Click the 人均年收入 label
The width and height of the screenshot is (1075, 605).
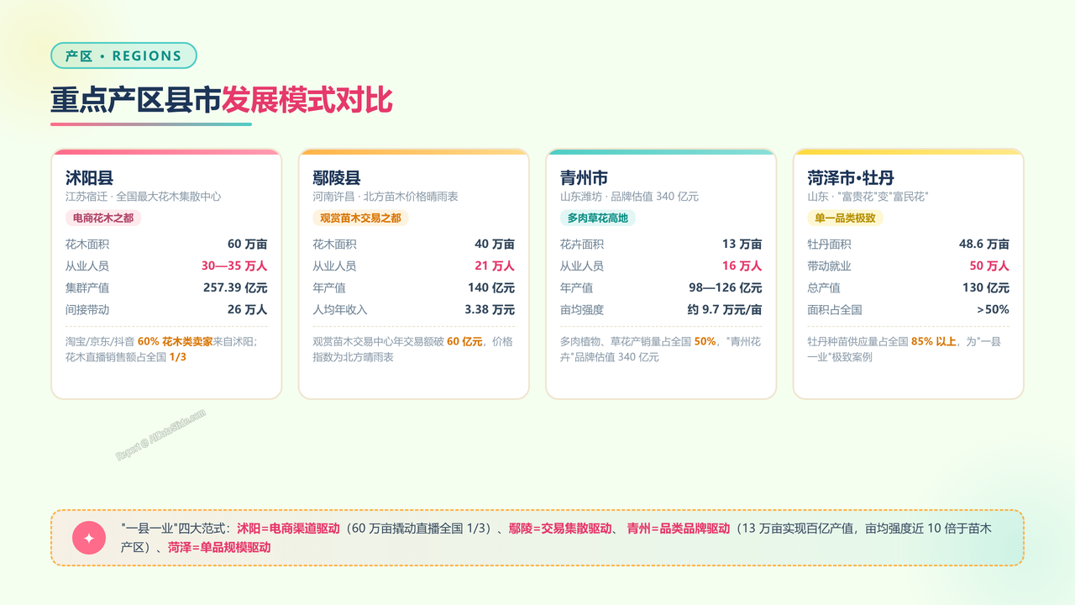[340, 309]
